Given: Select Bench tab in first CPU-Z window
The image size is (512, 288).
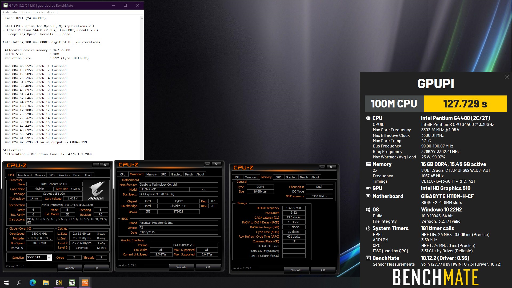Looking at the screenshot, I should point(77,175).
